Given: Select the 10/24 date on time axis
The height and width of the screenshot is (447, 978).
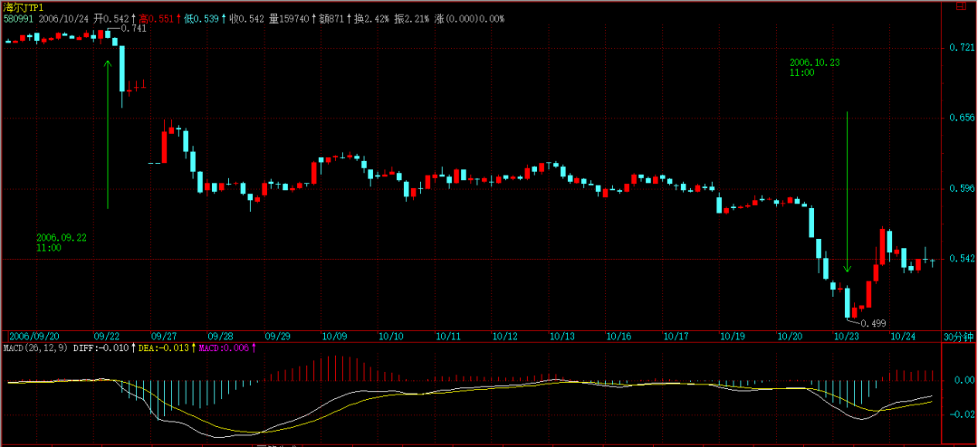Looking at the screenshot, I should 903,336.
